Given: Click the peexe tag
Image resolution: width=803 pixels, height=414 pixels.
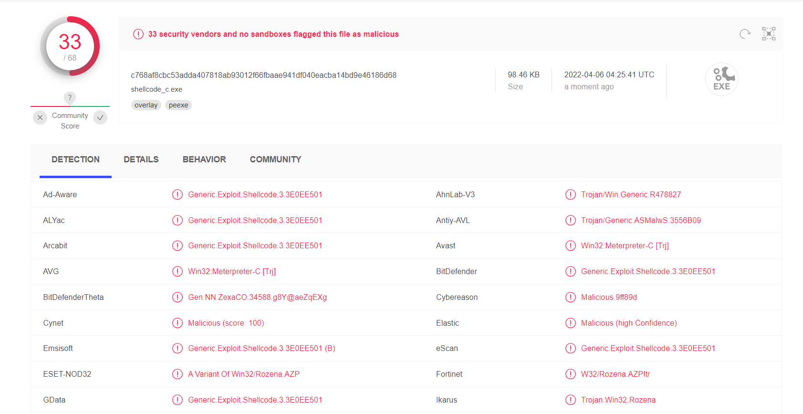Looking at the screenshot, I should coord(178,105).
